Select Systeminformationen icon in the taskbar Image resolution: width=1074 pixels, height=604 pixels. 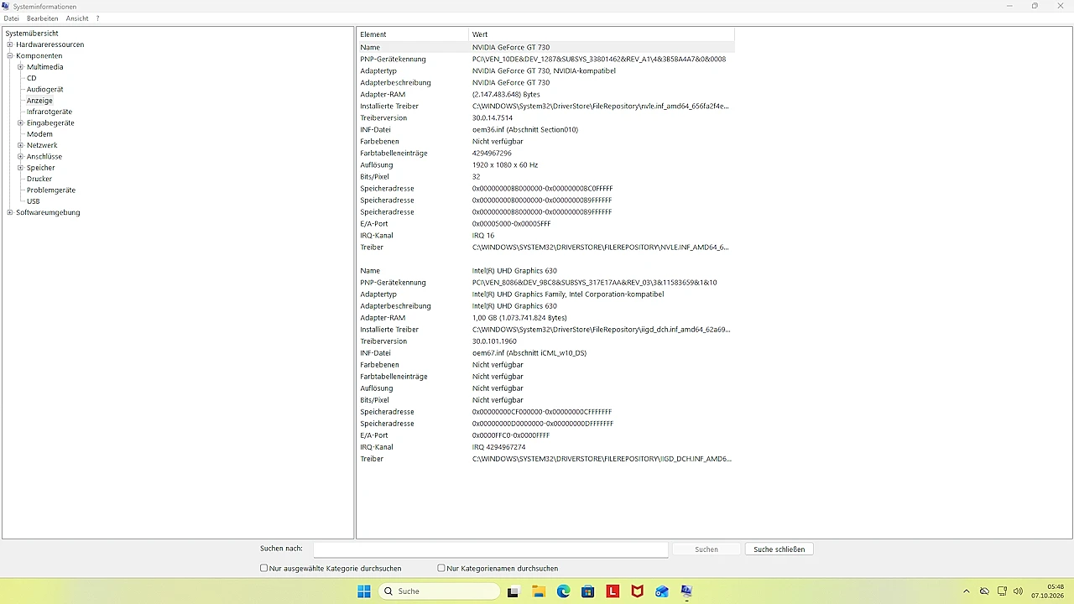tap(686, 591)
